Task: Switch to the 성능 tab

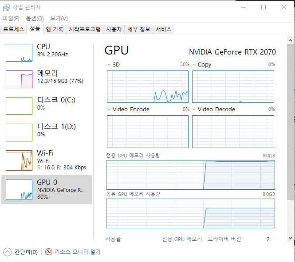Action: click(x=35, y=29)
